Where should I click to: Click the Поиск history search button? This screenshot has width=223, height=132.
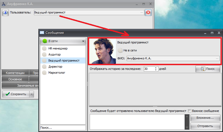[x=208, y=69]
